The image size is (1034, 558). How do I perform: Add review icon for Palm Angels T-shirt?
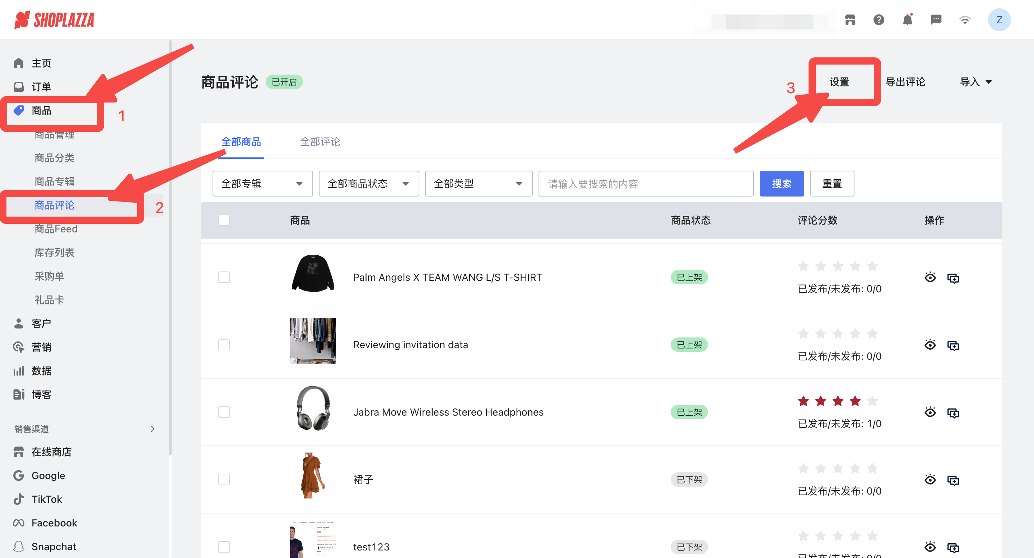pos(953,278)
